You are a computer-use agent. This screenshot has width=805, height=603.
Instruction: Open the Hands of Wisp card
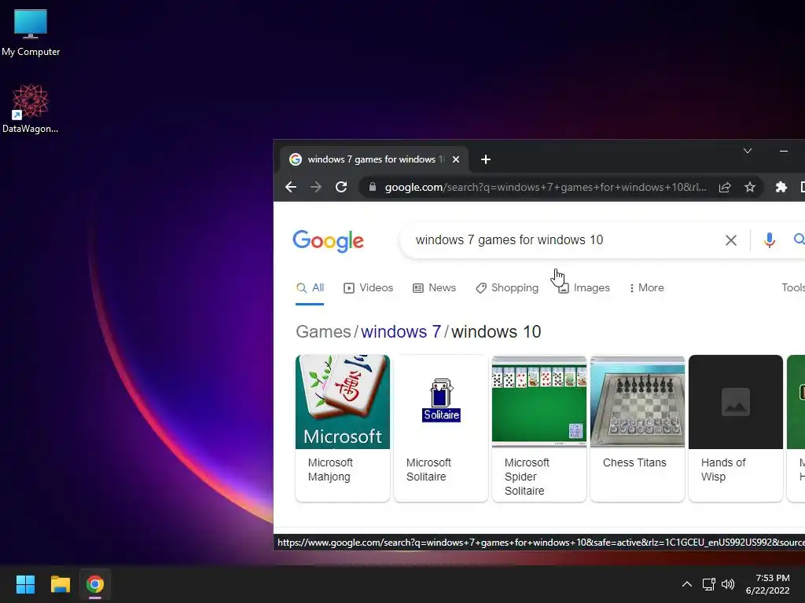(x=736, y=428)
